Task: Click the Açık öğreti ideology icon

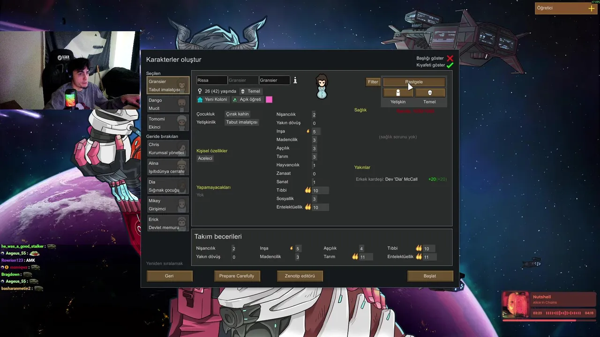Action: click(235, 100)
